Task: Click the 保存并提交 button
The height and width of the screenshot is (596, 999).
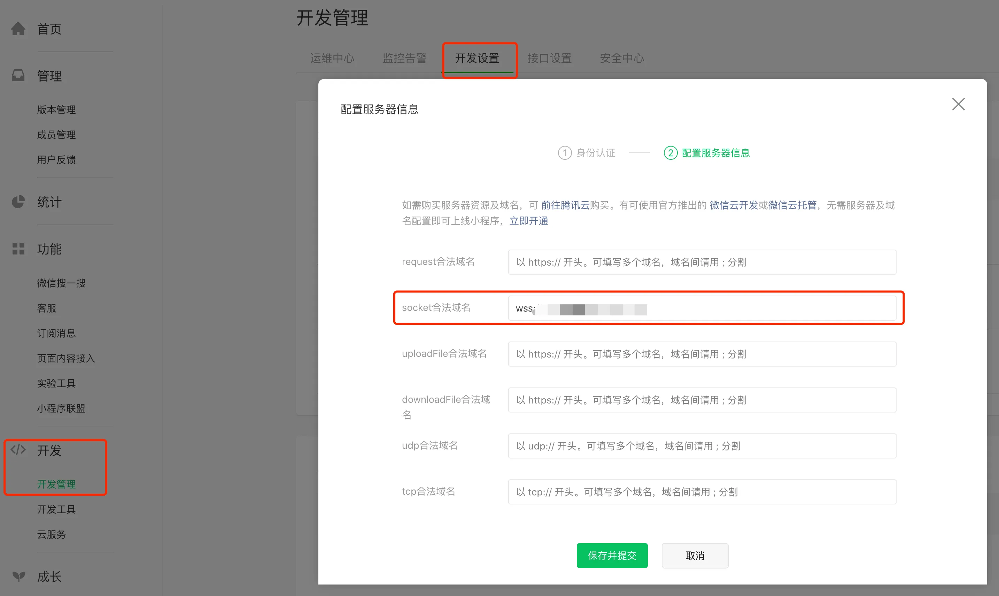Action: [612, 555]
